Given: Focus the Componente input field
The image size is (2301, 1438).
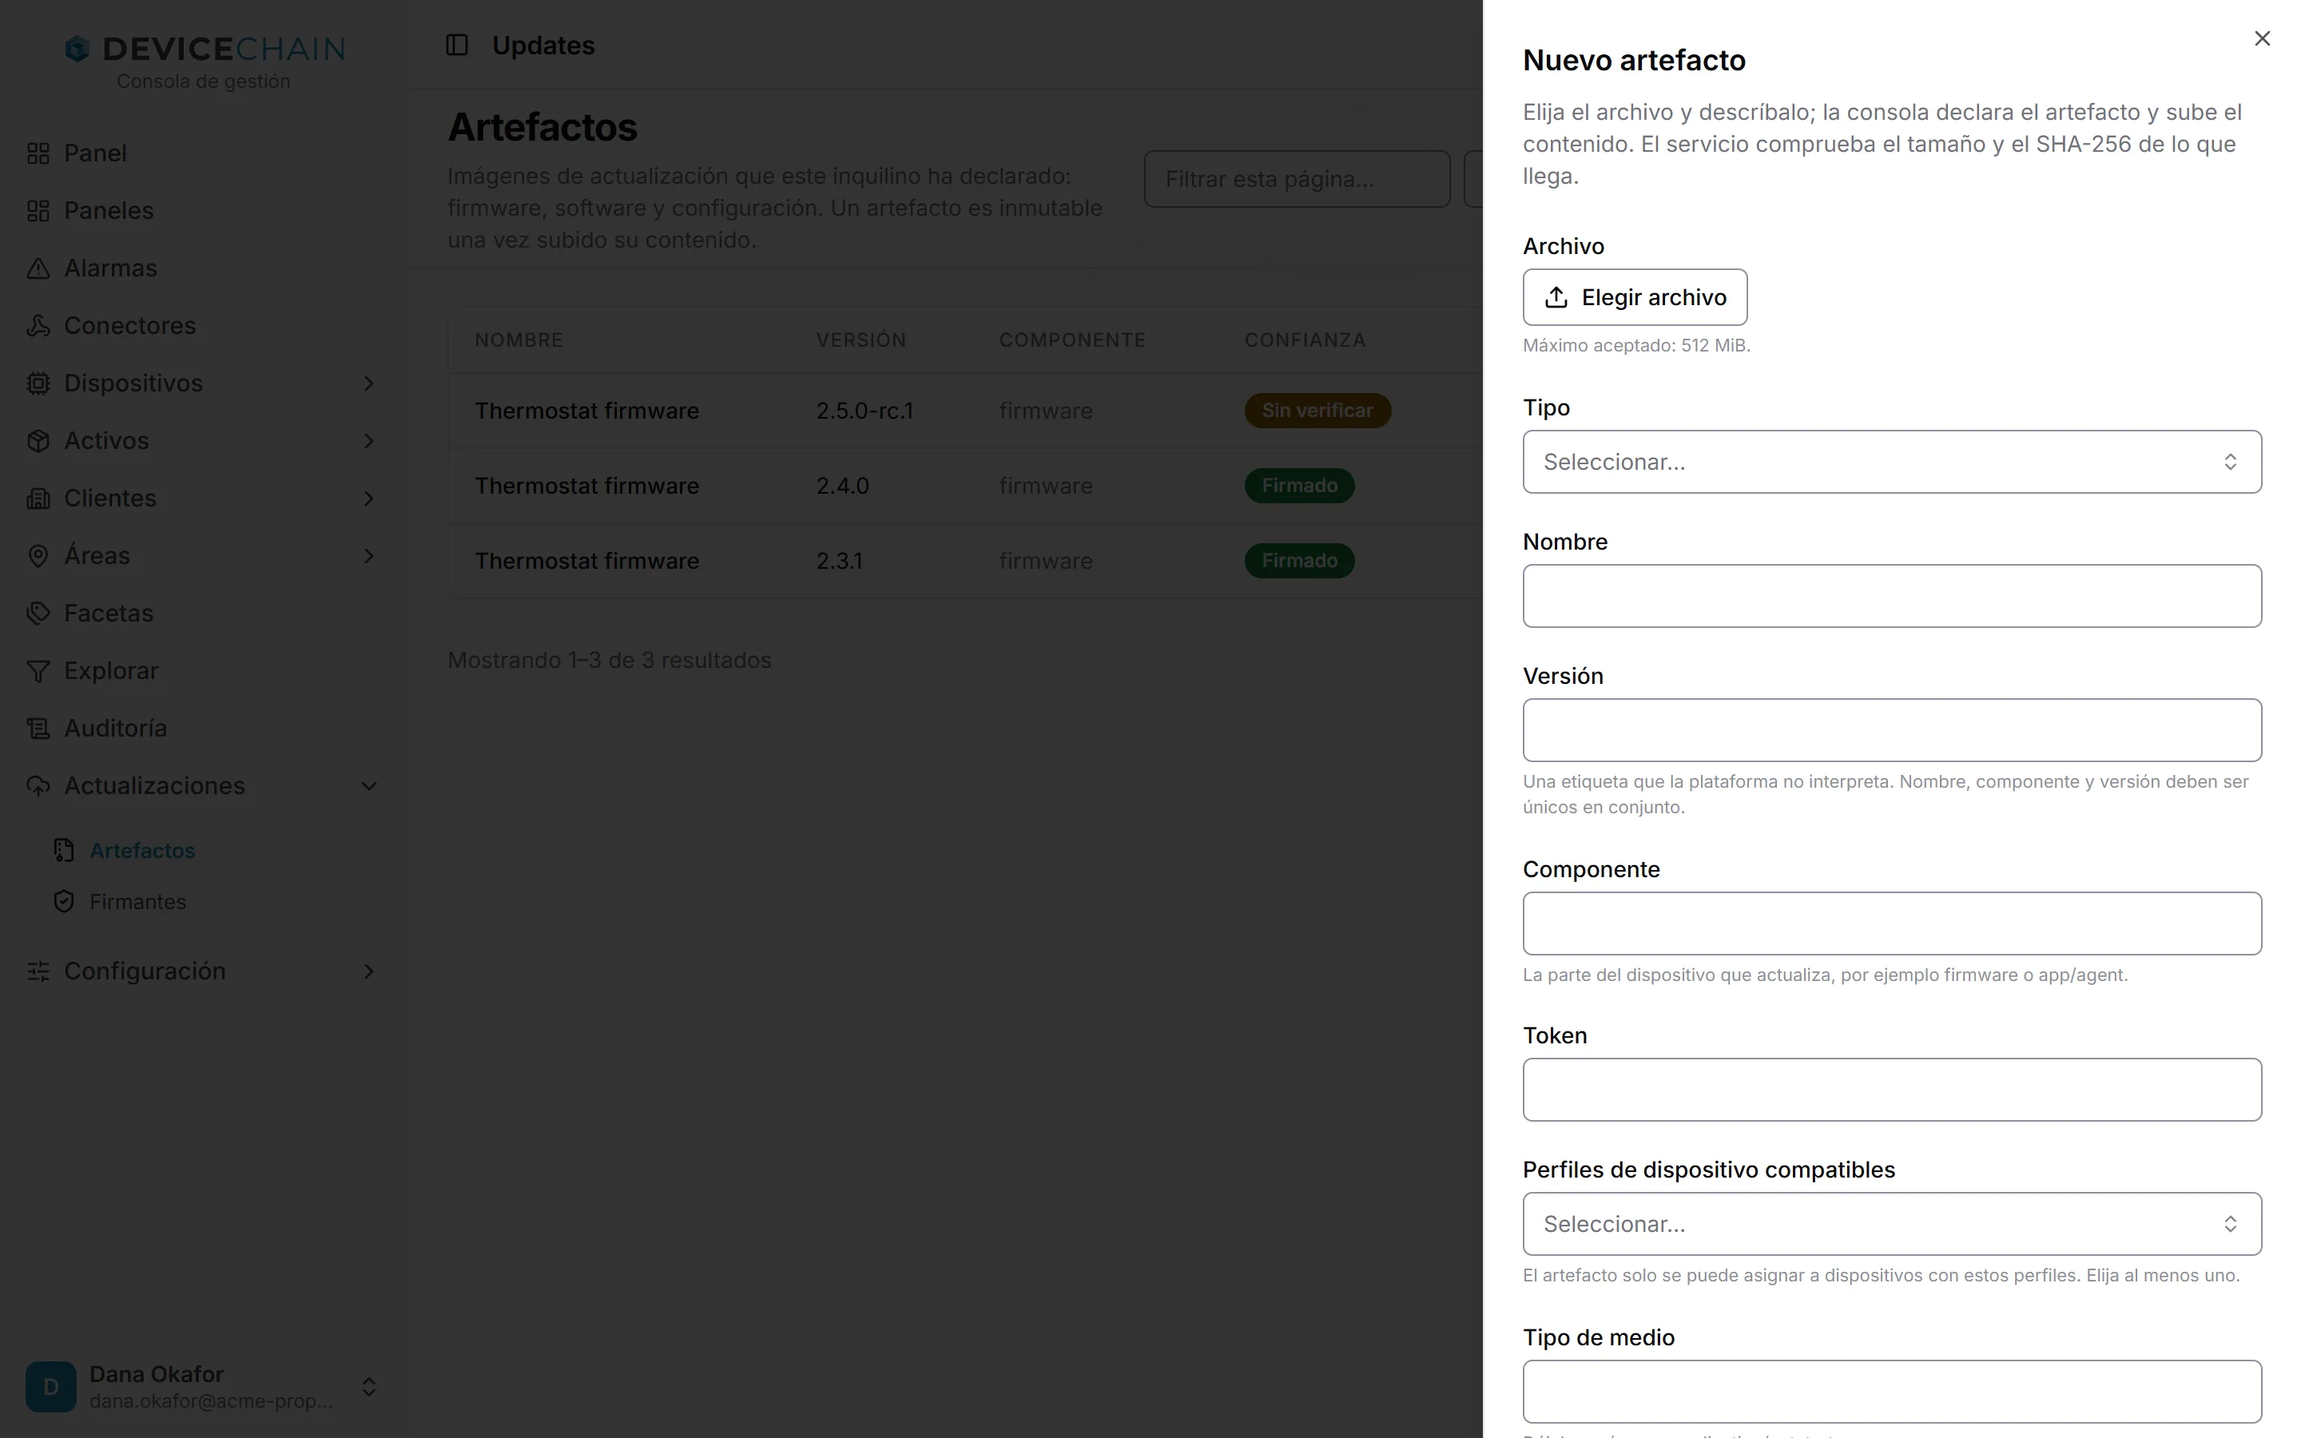Looking at the screenshot, I should (1891, 924).
